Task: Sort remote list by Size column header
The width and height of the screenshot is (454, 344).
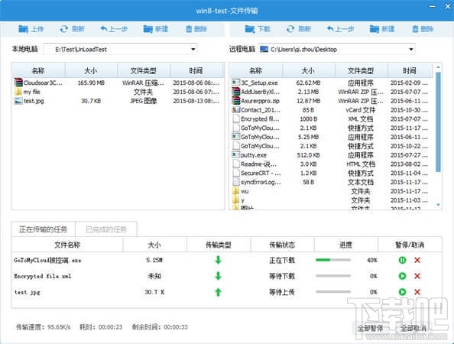Action: [308, 70]
